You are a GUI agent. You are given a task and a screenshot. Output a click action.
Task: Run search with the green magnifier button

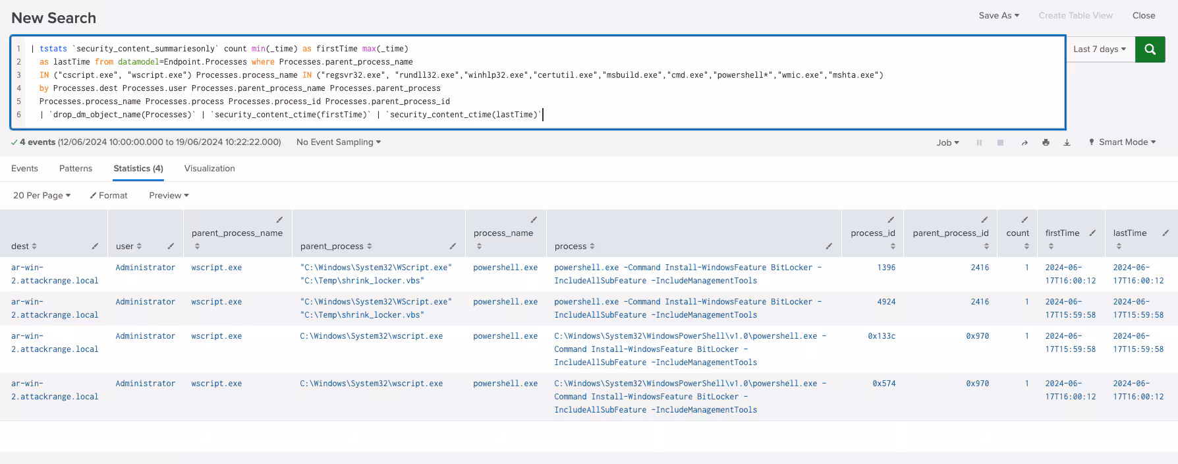(x=1150, y=49)
